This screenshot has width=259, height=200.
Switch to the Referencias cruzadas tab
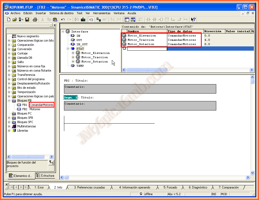pyautogui.click(x=89, y=187)
